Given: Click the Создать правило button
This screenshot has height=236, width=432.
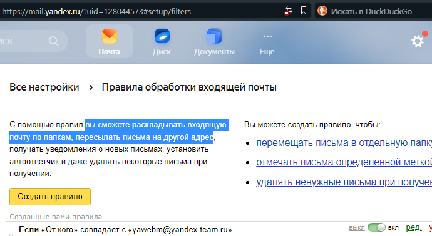Looking at the screenshot, I should click(50, 197).
